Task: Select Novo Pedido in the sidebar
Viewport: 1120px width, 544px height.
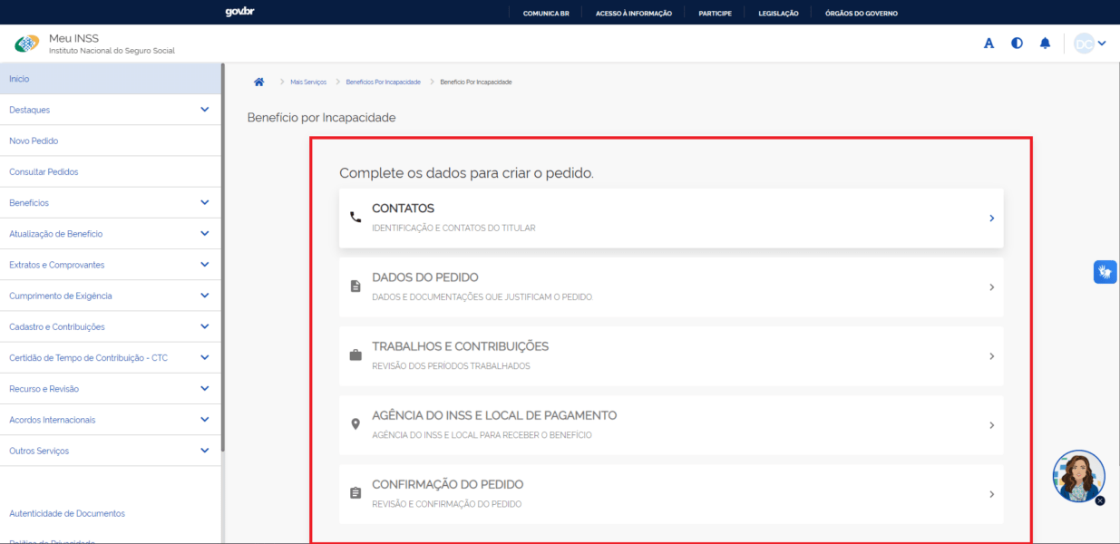Action: tap(34, 141)
